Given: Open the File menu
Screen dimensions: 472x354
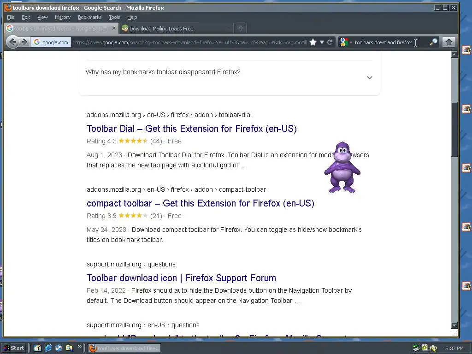Looking at the screenshot, I should (11, 17).
